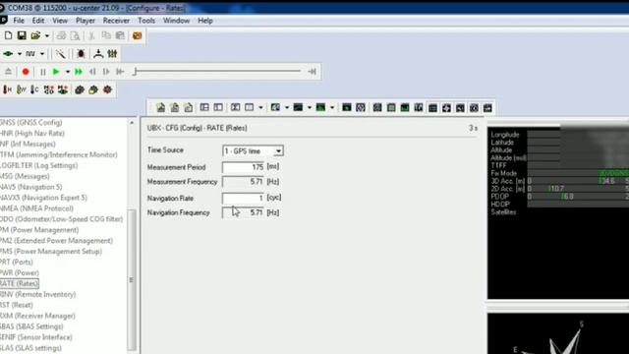Click the Navigation Rate input field
The width and height of the screenshot is (629, 354).
click(243, 198)
